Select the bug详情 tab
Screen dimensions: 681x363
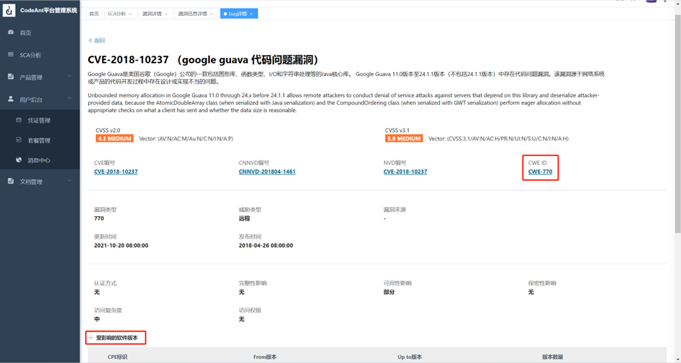[x=238, y=13]
